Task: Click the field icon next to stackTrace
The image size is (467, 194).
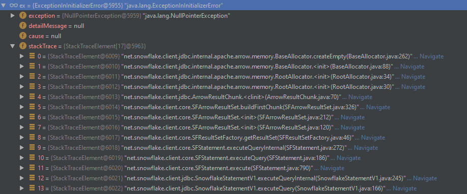Action: (x=23, y=46)
